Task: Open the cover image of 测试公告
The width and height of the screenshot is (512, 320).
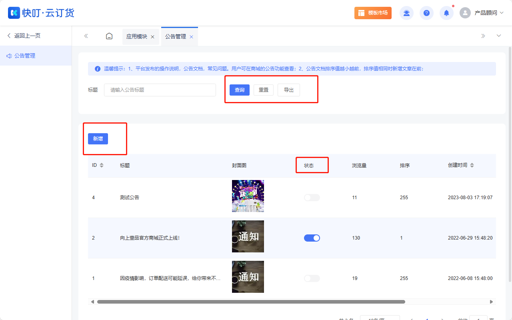Action: [248, 196]
